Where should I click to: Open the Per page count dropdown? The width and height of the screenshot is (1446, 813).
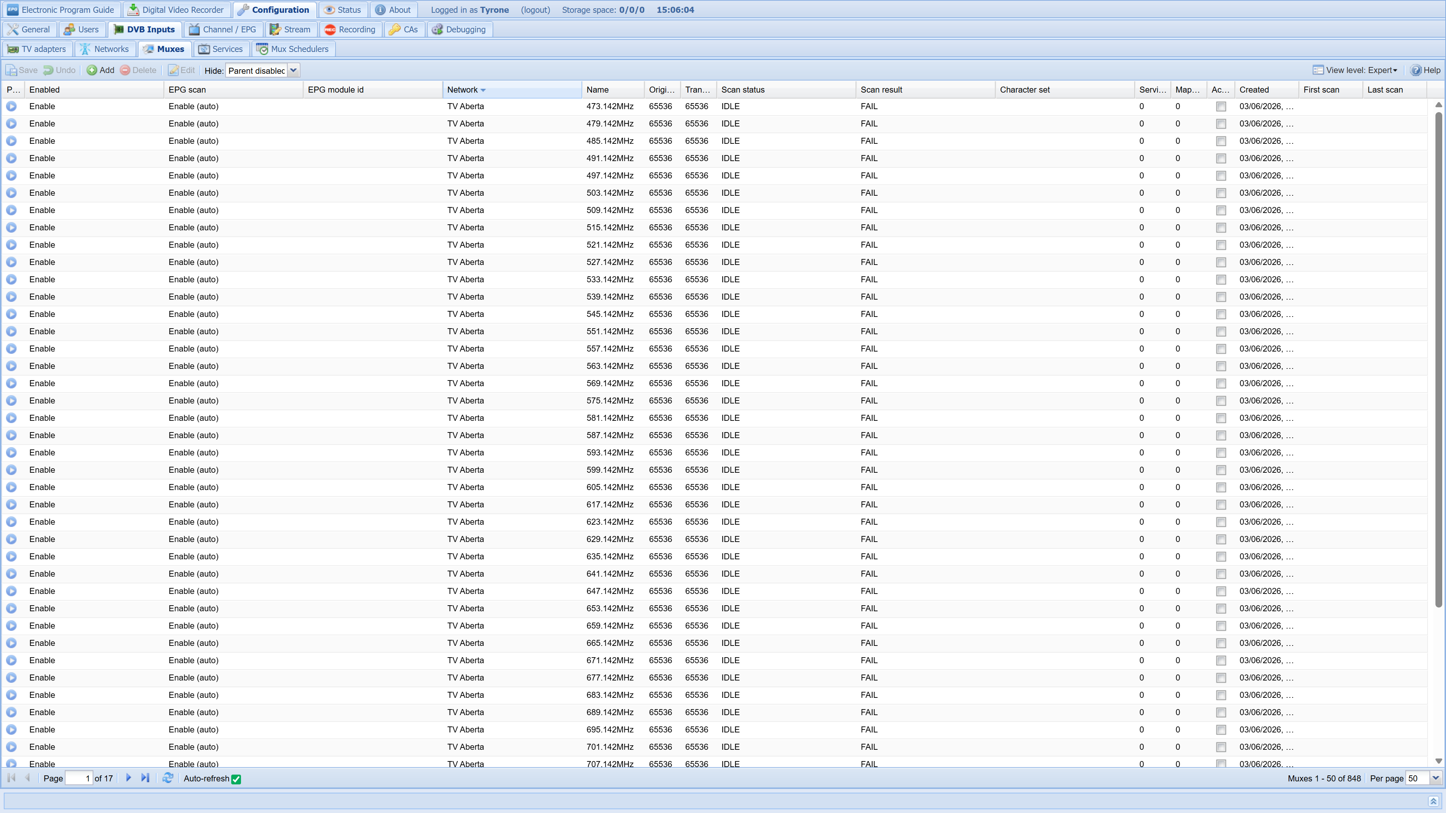tap(1435, 778)
